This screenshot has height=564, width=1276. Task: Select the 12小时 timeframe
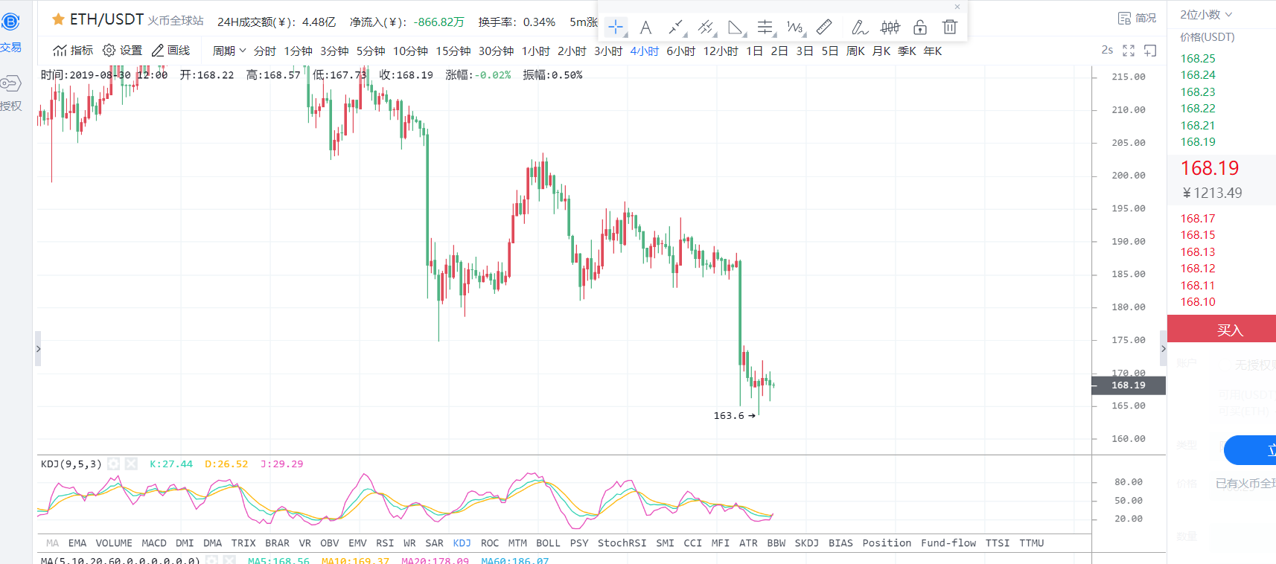coord(721,51)
